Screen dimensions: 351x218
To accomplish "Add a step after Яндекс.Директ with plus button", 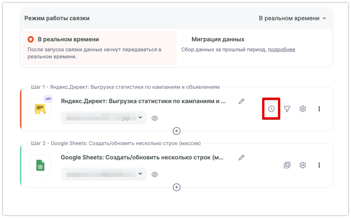I will point(176,131).
